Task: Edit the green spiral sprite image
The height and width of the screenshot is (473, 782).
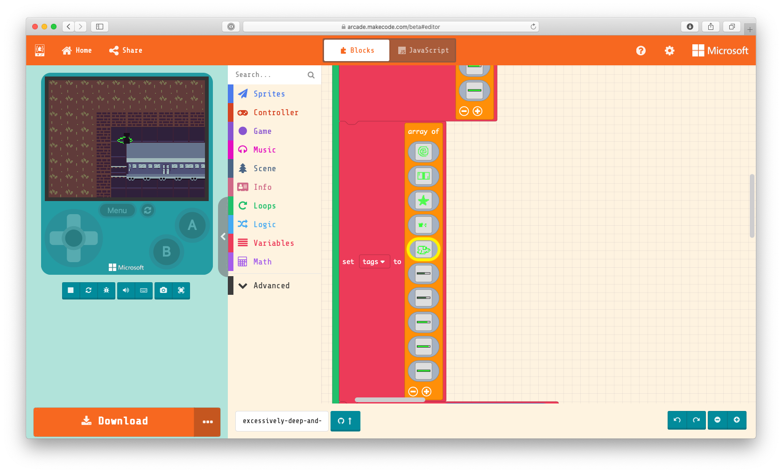Action: coord(423,152)
